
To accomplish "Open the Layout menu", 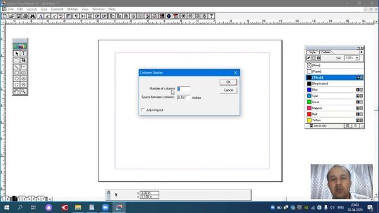I will [x=31, y=9].
